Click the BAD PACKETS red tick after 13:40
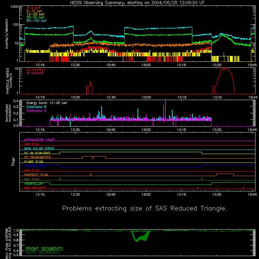259x259 pixels. [x=243, y=188]
